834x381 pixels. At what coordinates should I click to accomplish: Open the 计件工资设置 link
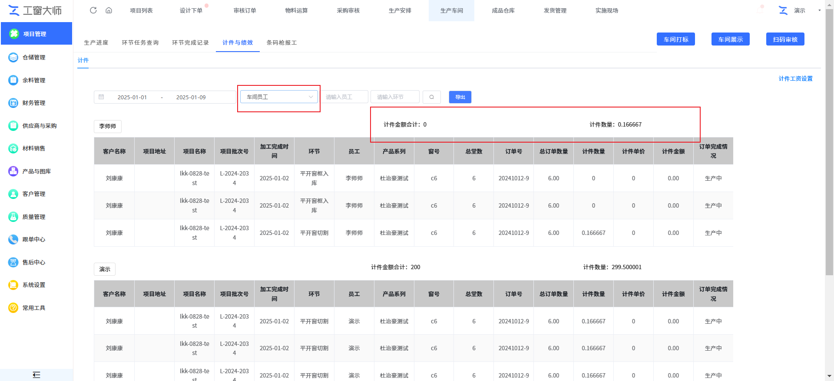tap(795, 78)
